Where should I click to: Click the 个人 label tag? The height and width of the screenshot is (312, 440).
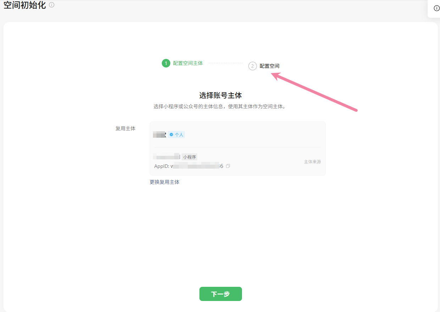coord(176,135)
